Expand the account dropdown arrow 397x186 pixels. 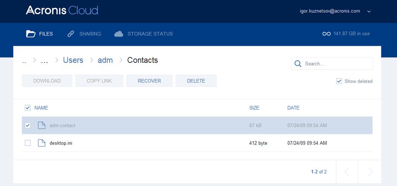[369, 11]
